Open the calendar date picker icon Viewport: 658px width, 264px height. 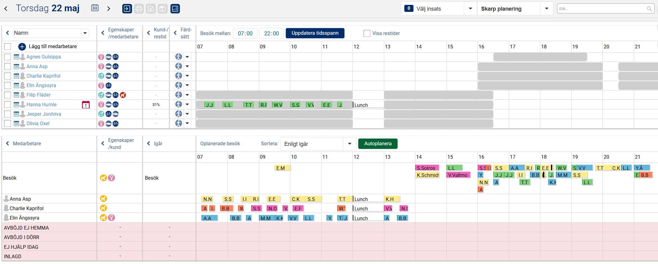click(x=95, y=8)
